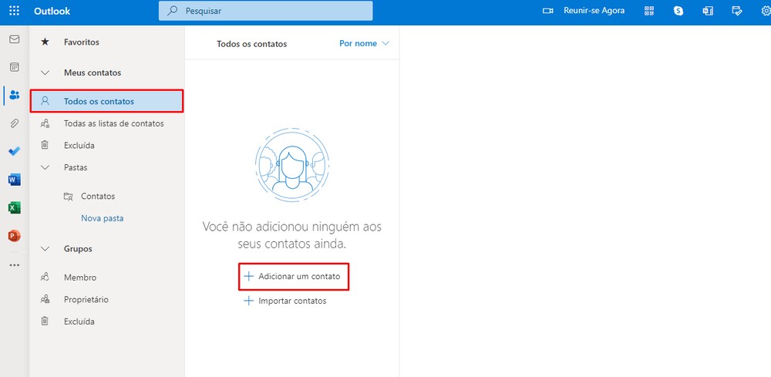Collapse the Pastas section
The image size is (771, 377).
[45, 167]
